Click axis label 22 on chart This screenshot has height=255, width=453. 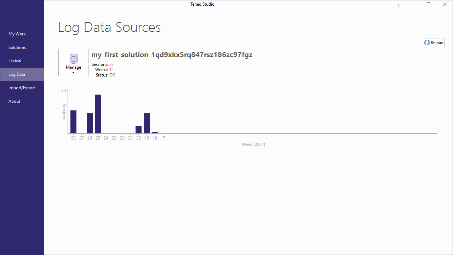point(122,138)
